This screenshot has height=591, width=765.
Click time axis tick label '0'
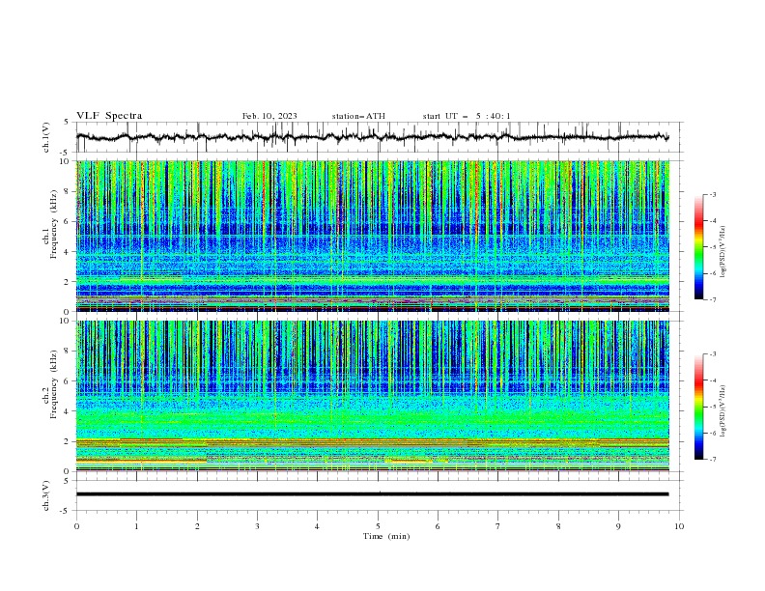click(76, 526)
